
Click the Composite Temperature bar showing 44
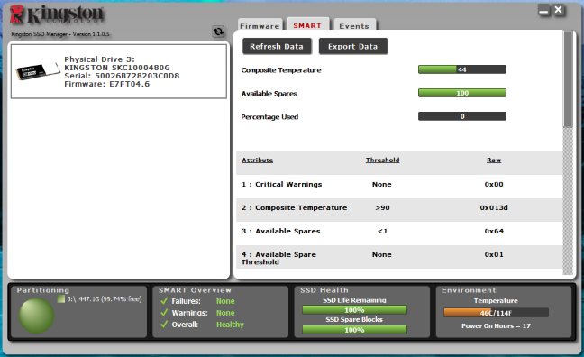tap(461, 69)
